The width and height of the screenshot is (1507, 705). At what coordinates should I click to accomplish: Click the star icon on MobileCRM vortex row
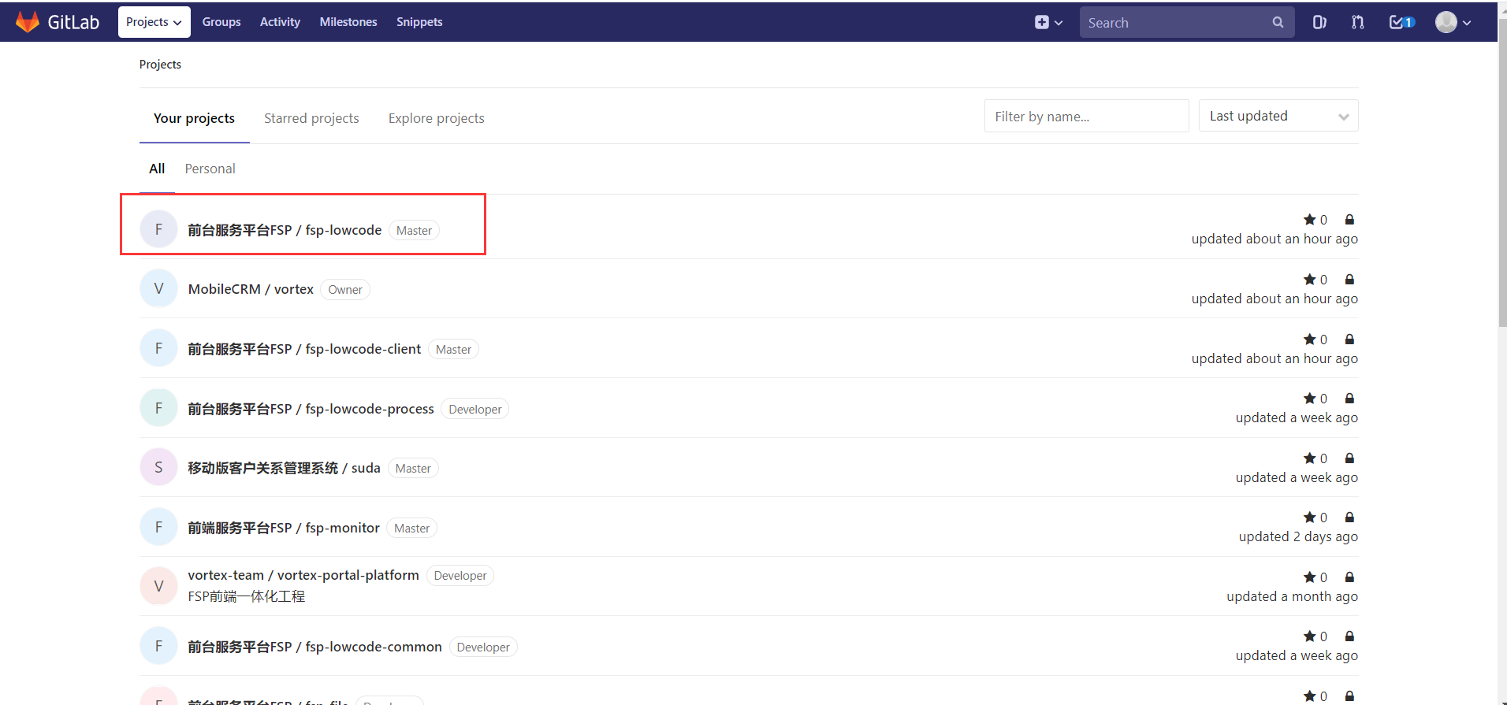1309,280
